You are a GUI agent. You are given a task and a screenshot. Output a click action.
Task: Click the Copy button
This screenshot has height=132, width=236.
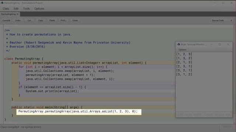(41, 21)
